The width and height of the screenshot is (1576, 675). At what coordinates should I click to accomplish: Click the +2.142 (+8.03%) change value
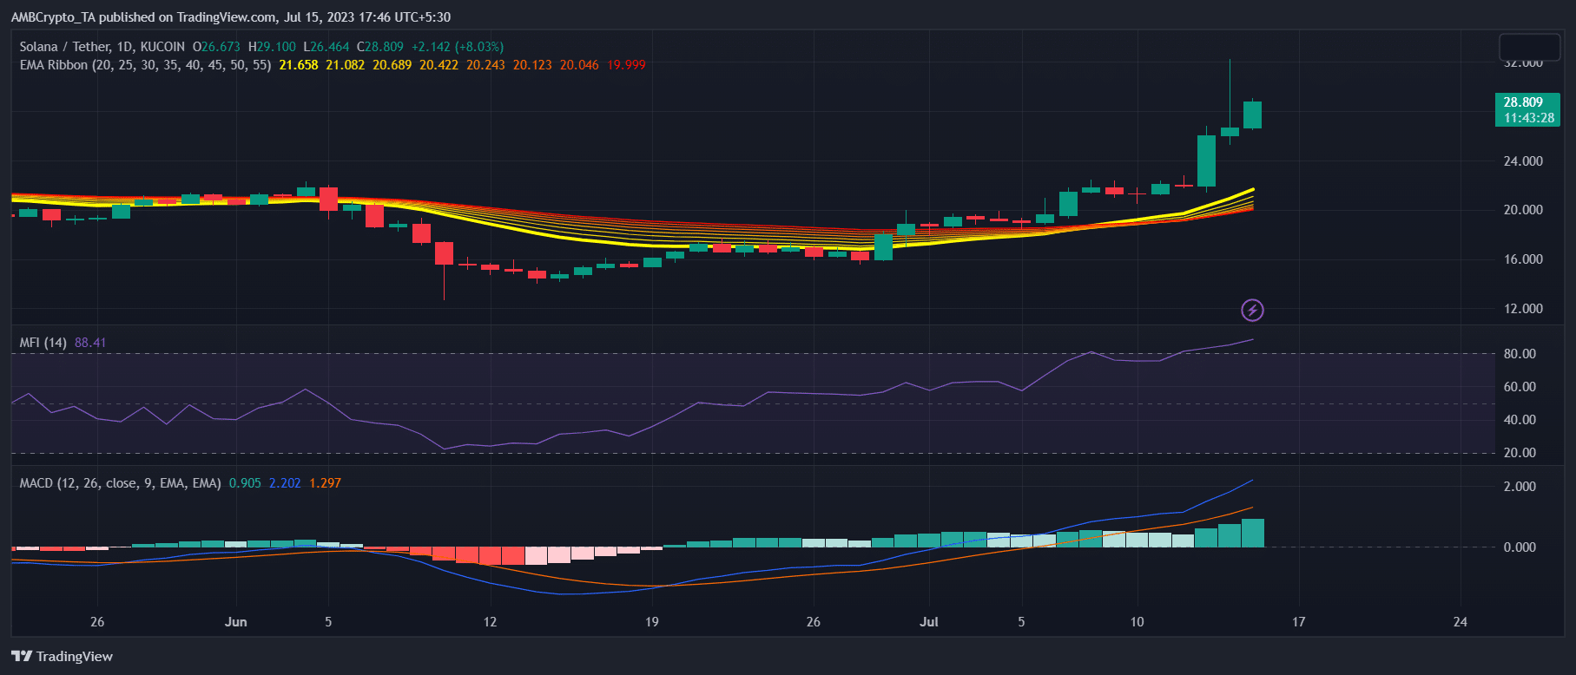point(458,47)
